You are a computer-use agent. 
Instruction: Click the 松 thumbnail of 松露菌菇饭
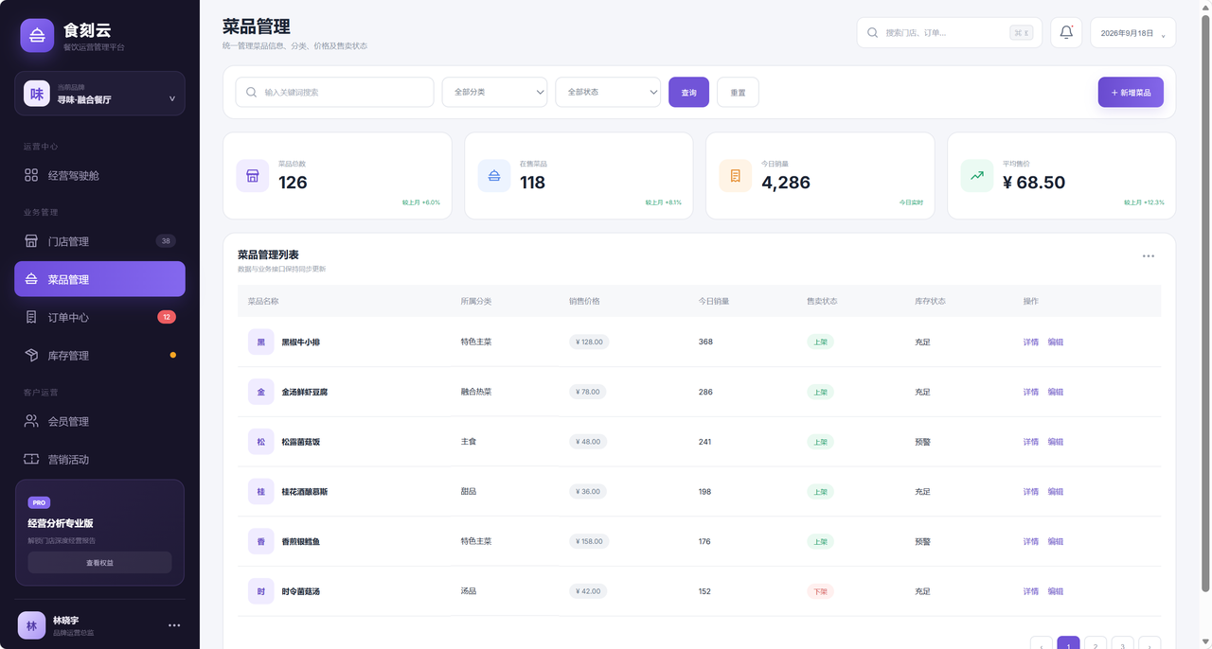[261, 442]
